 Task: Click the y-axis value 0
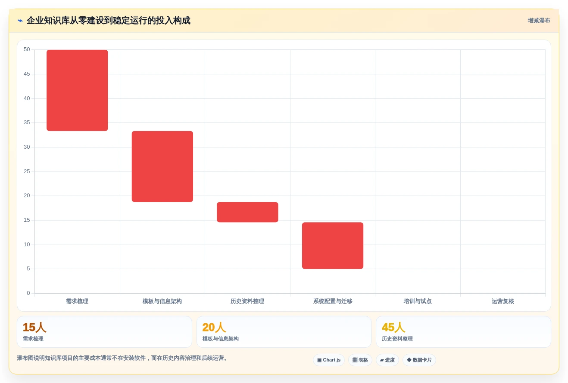28,293
